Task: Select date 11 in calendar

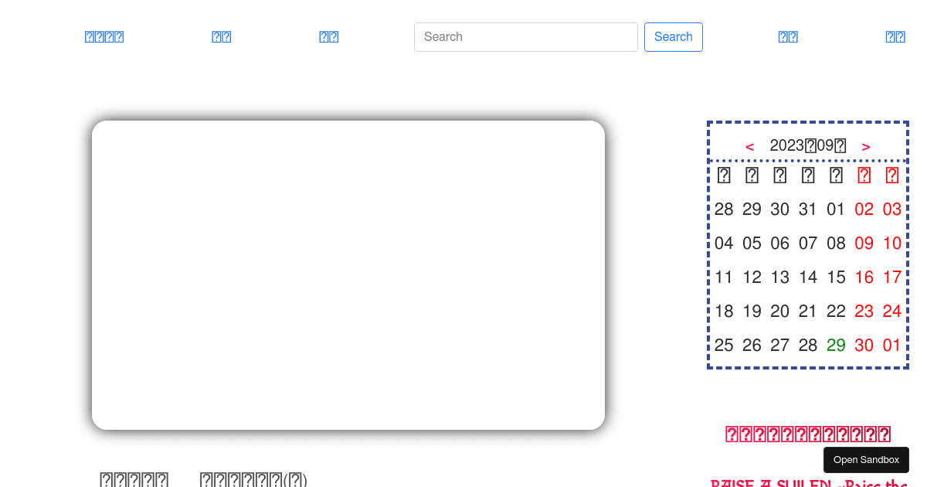Action: [x=724, y=278]
